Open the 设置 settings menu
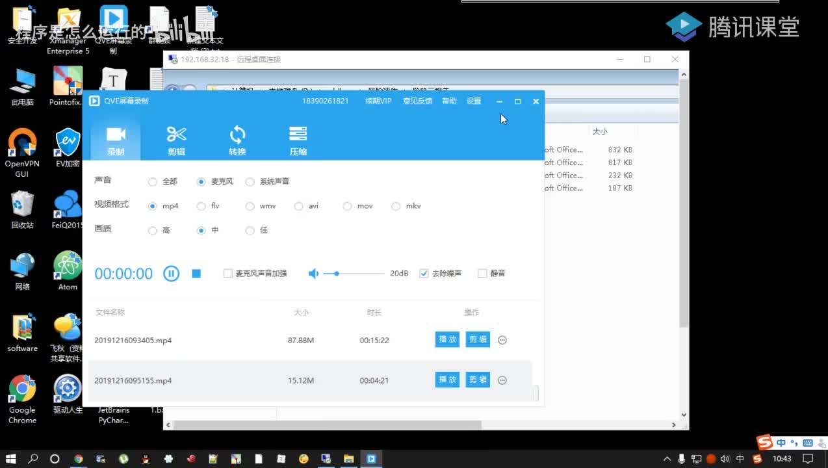 click(474, 101)
